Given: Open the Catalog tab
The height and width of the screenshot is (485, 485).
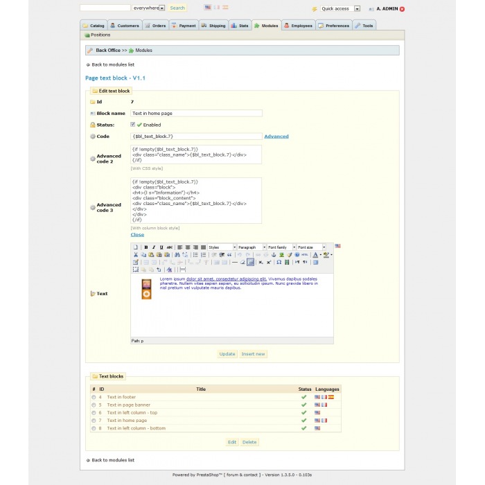Looking at the screenshot, I should tap(94, 26).
